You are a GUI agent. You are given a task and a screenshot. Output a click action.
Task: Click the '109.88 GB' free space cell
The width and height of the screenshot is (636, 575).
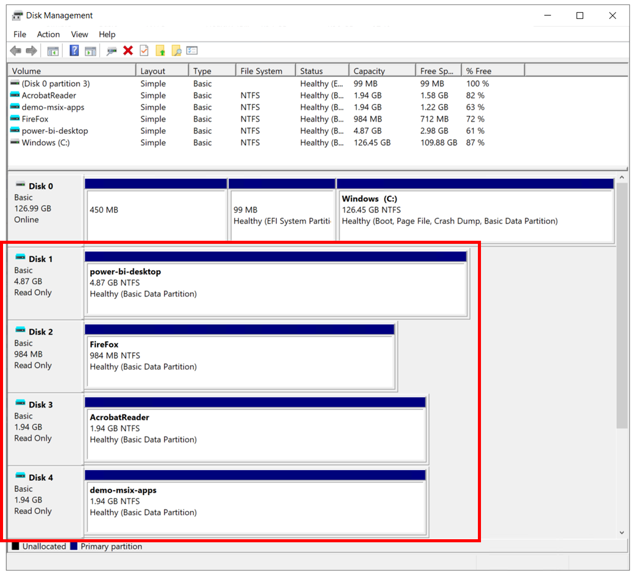pos(438,143)
